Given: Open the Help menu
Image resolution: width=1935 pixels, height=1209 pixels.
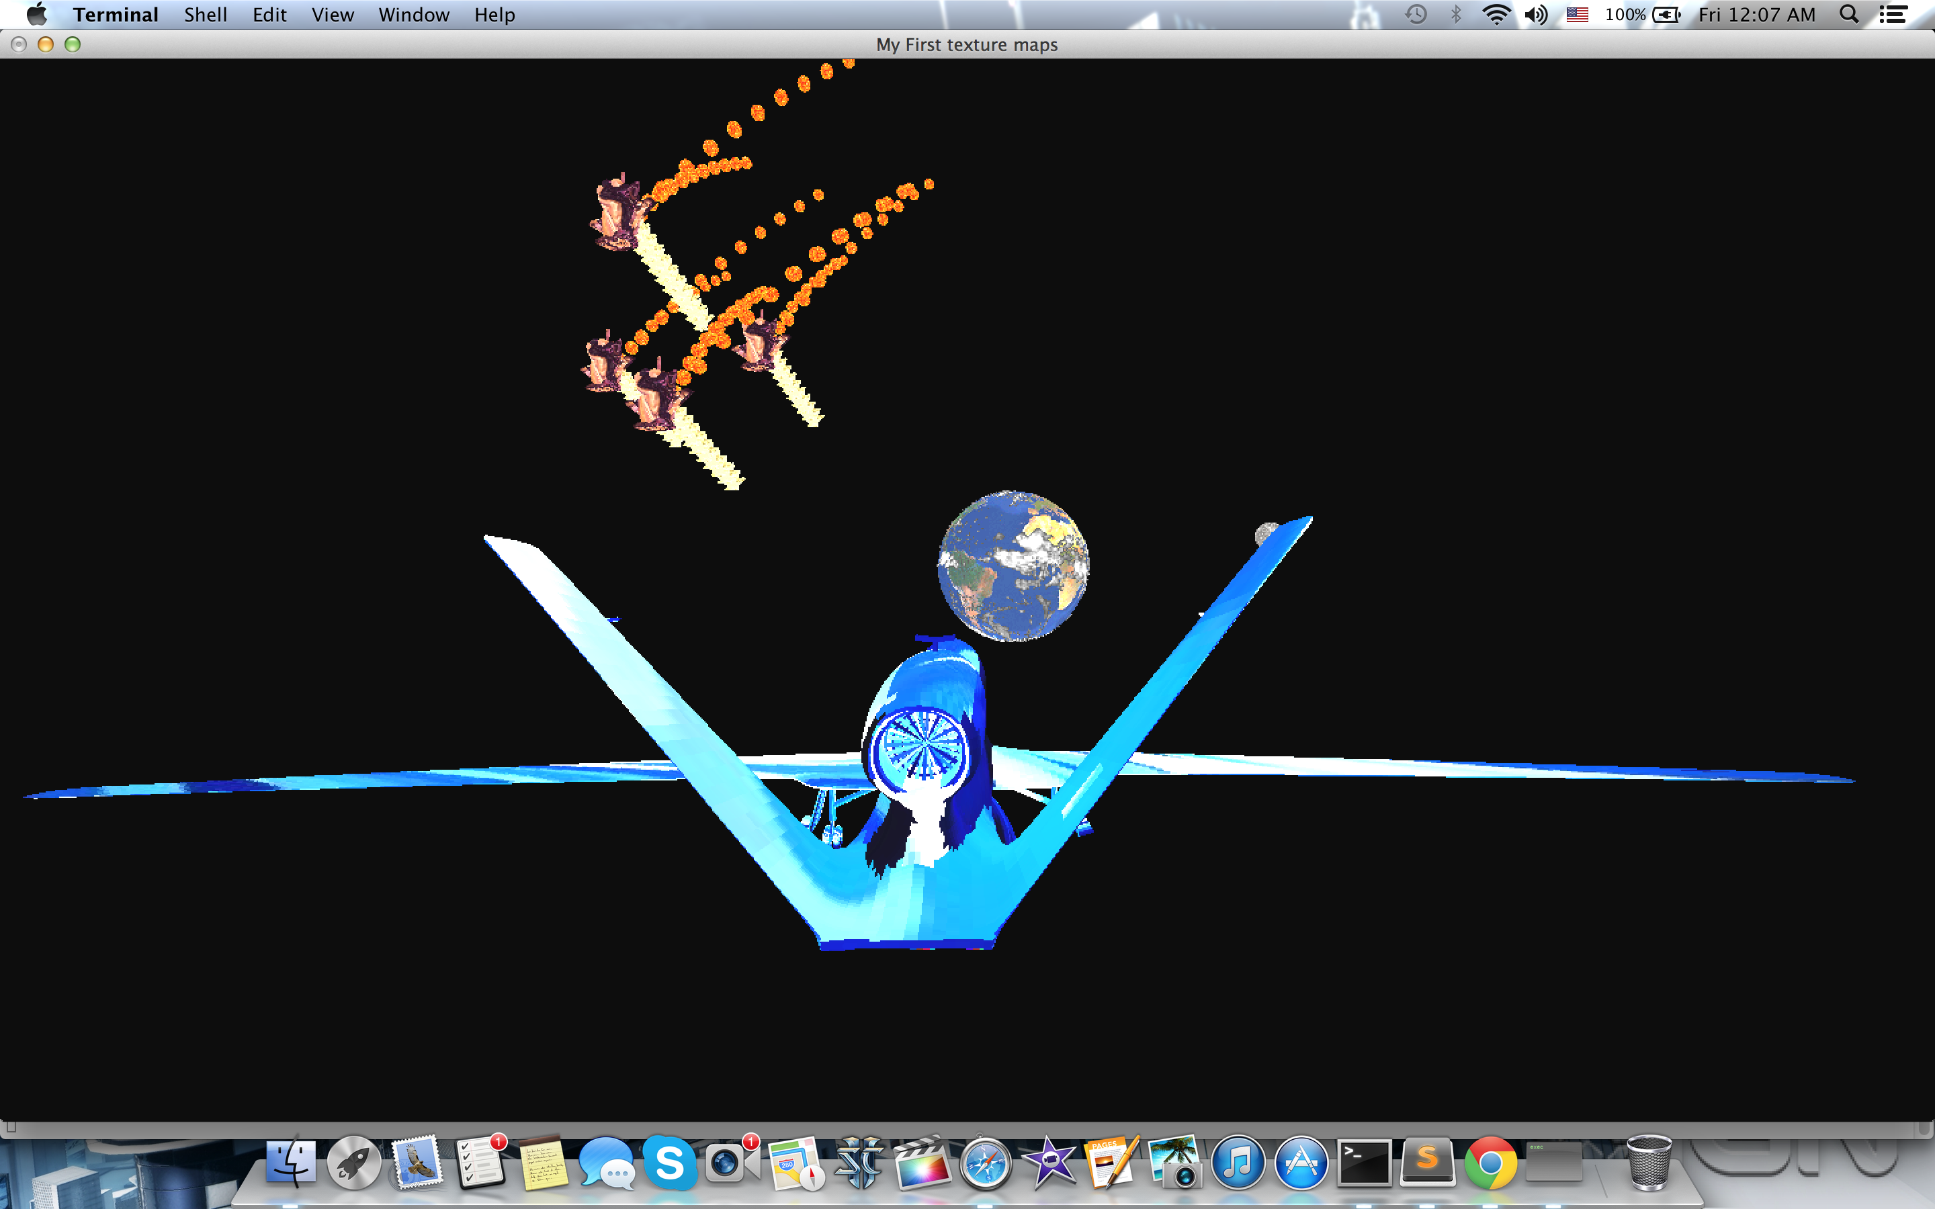Looking at the screenshot, I should [494, 14].
